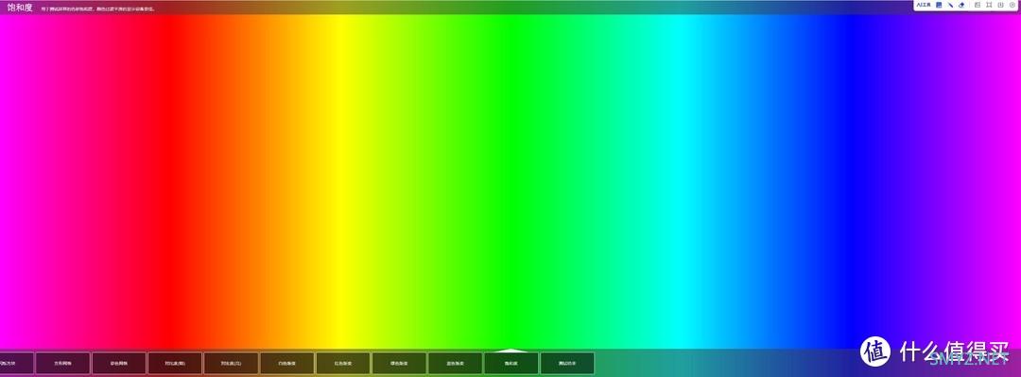Open the 对比度(亮) test button
Image resolution: width=1021 pixels, height=377 pixels.
(231, 364)
